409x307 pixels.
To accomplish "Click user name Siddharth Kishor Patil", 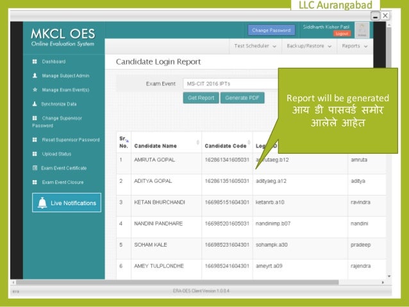I will tap(326, 27).
